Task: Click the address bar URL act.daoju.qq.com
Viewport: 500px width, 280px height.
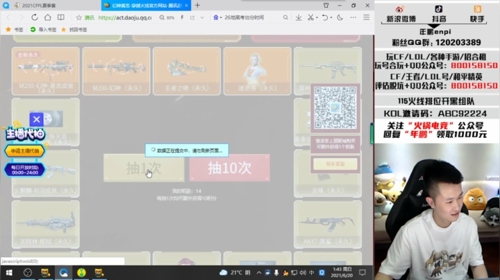Action: click(125, 18)
